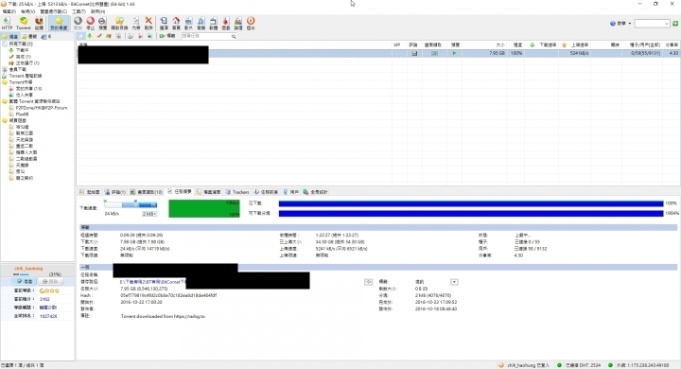Click the magnifier search icon in task search
This screenshot has height=369, width=681.
point(234,37)
